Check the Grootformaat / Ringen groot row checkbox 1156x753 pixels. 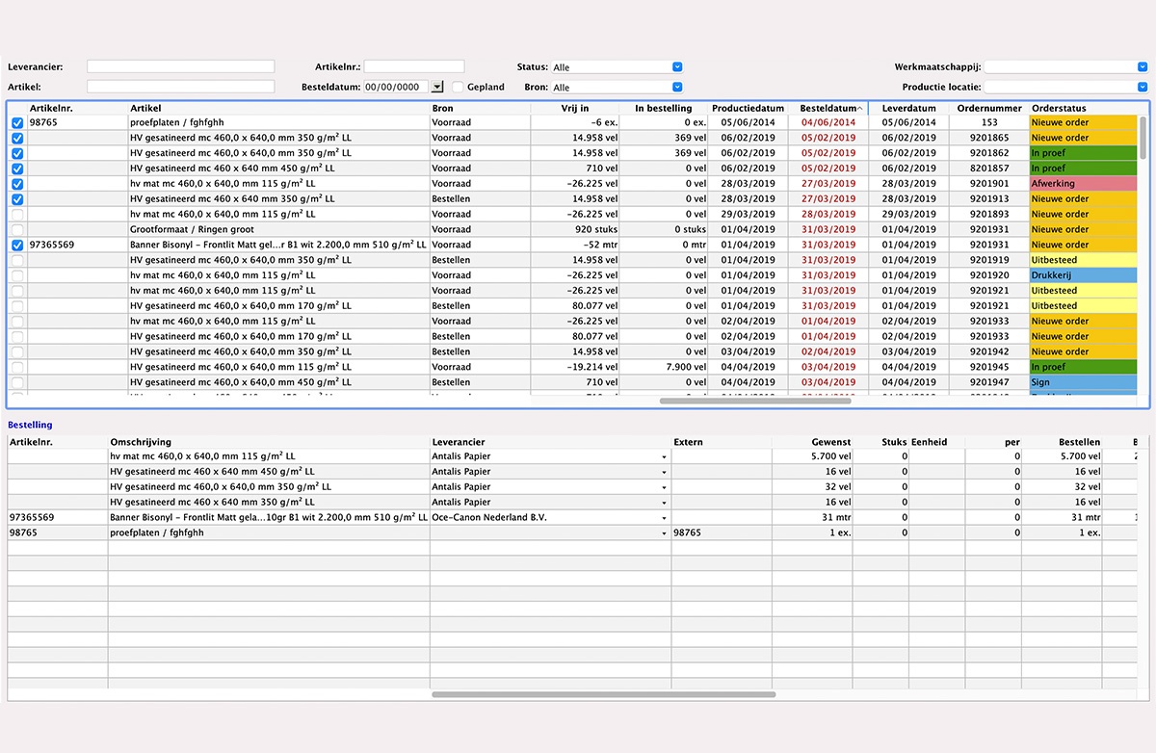pos(17,230)
